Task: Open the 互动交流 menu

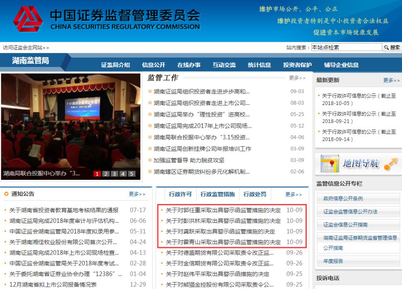Action: (225, 64)
